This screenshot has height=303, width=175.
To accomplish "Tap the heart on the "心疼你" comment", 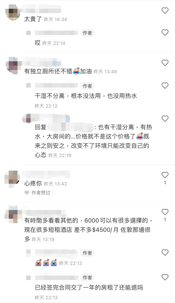I will 165,175.
